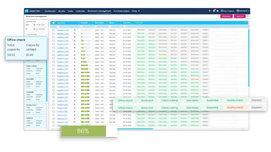Click the three-dot more options button

pyautogui.click(x=248, y=16)
